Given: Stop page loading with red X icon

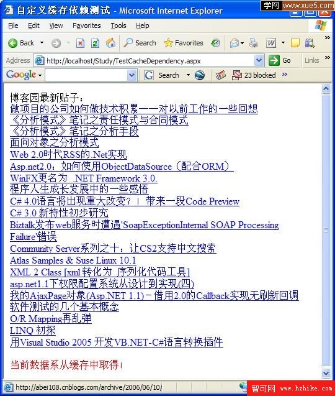Looking at the screenshot, I should tap(80, 43).
